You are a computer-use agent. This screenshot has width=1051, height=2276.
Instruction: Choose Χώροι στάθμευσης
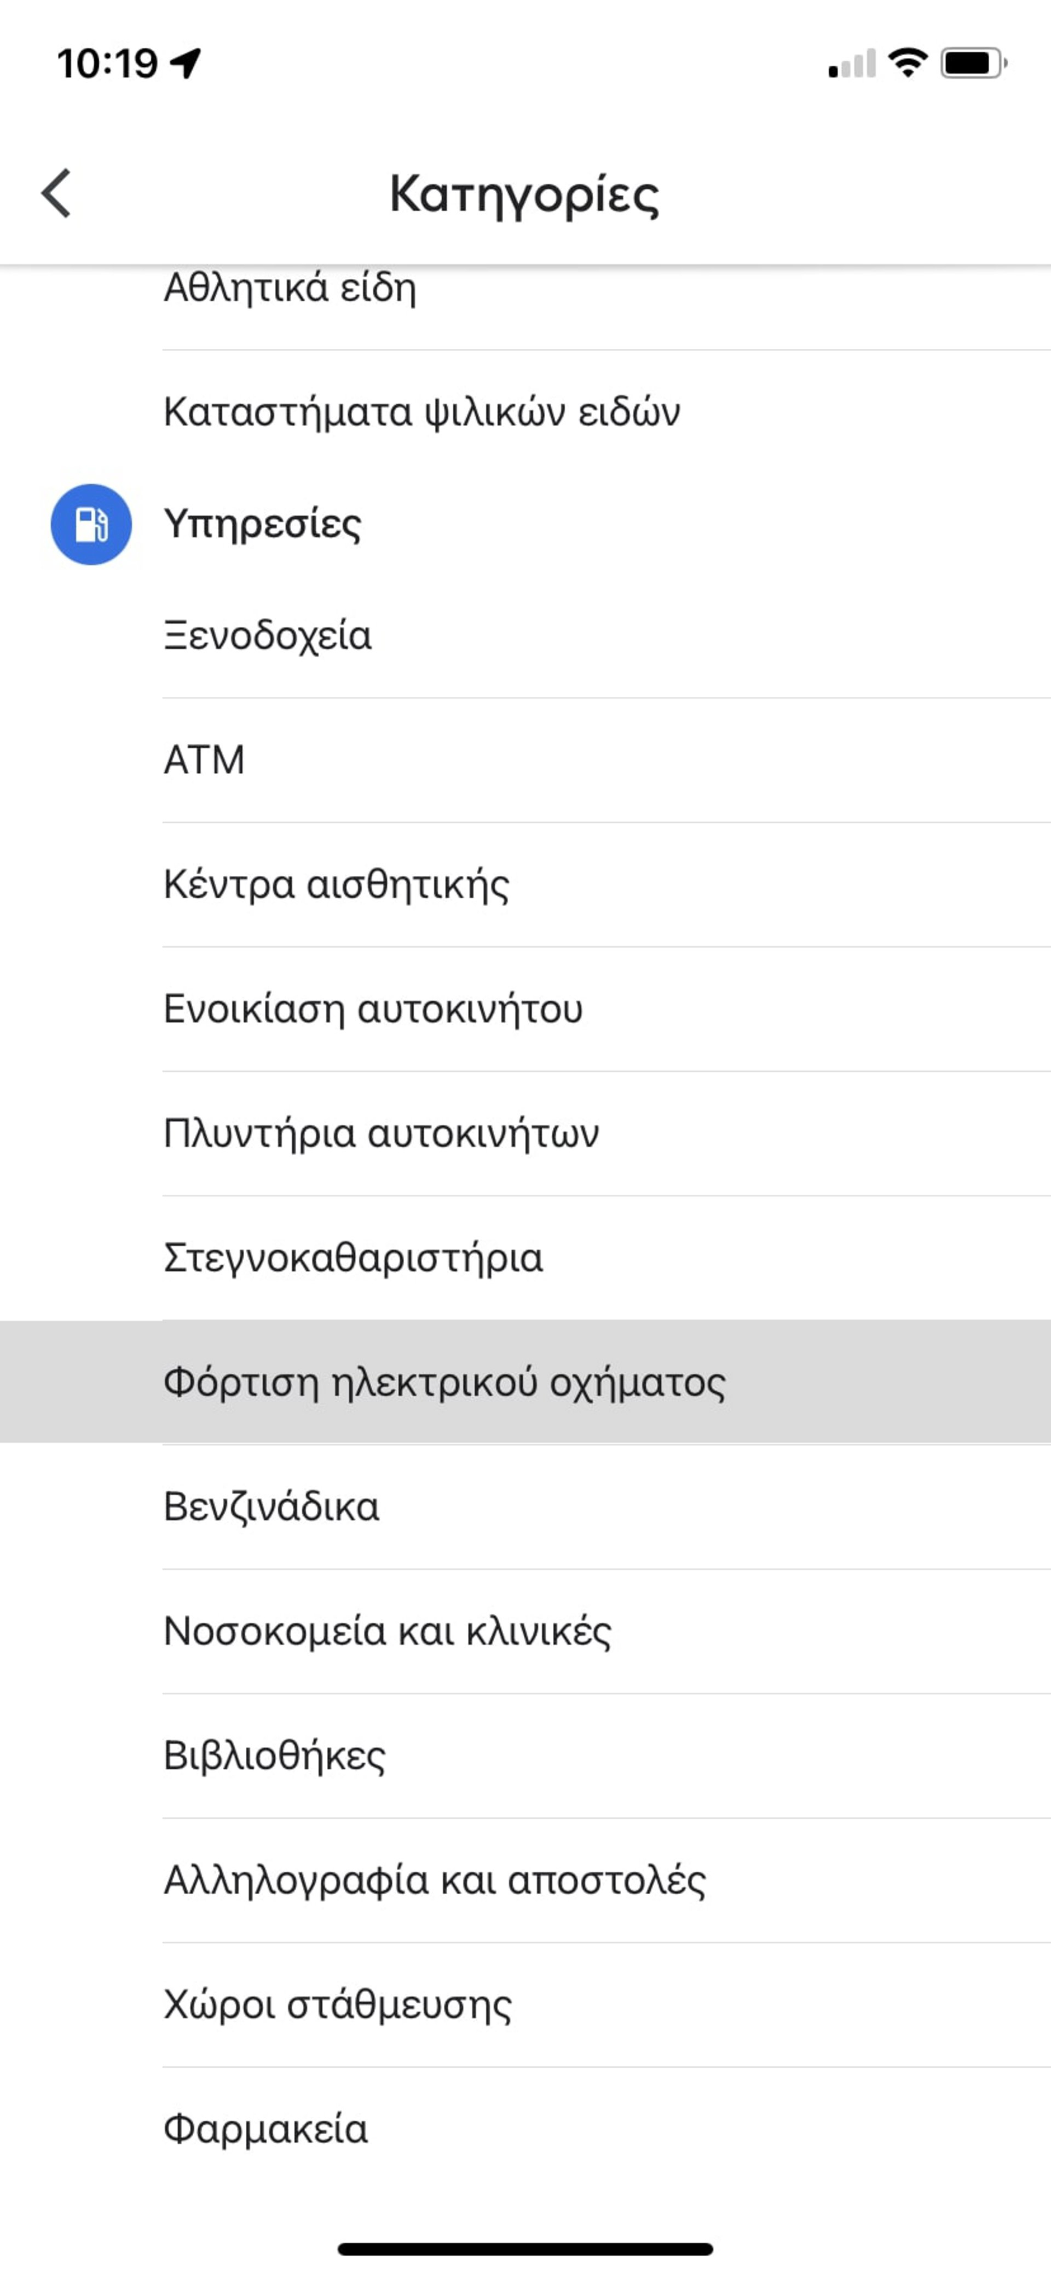tap(337, 2005)
